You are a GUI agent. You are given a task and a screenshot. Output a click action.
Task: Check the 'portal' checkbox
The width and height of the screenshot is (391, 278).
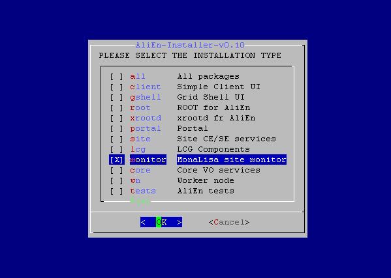(117, 129)
